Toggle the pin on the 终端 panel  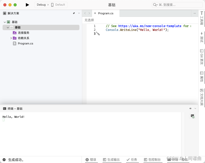pos(190,108)
